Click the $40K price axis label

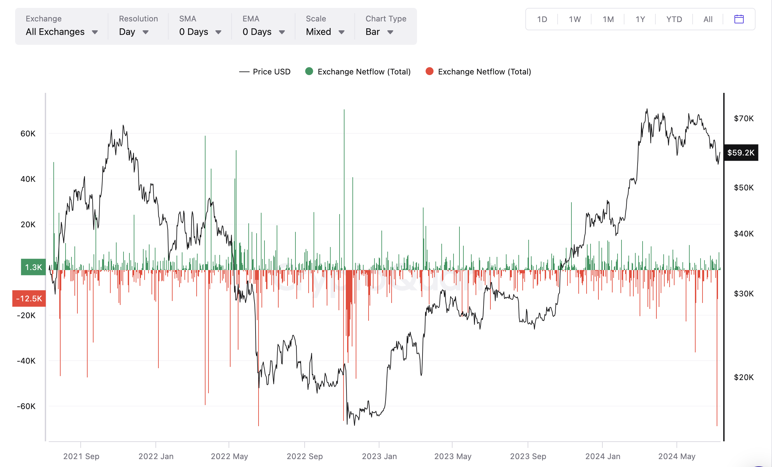click(x=744, y=233)
